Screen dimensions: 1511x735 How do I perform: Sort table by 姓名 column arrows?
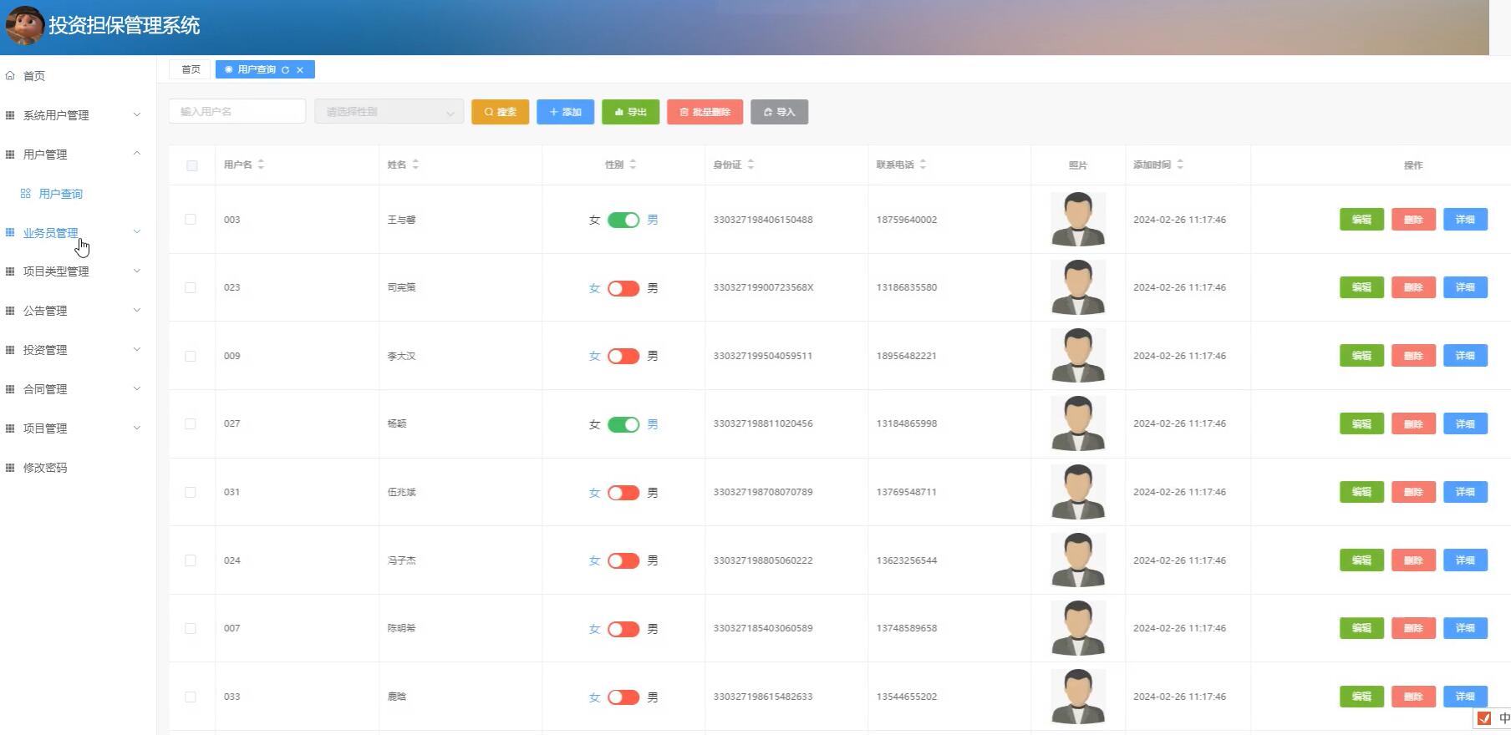coord(415,165)
